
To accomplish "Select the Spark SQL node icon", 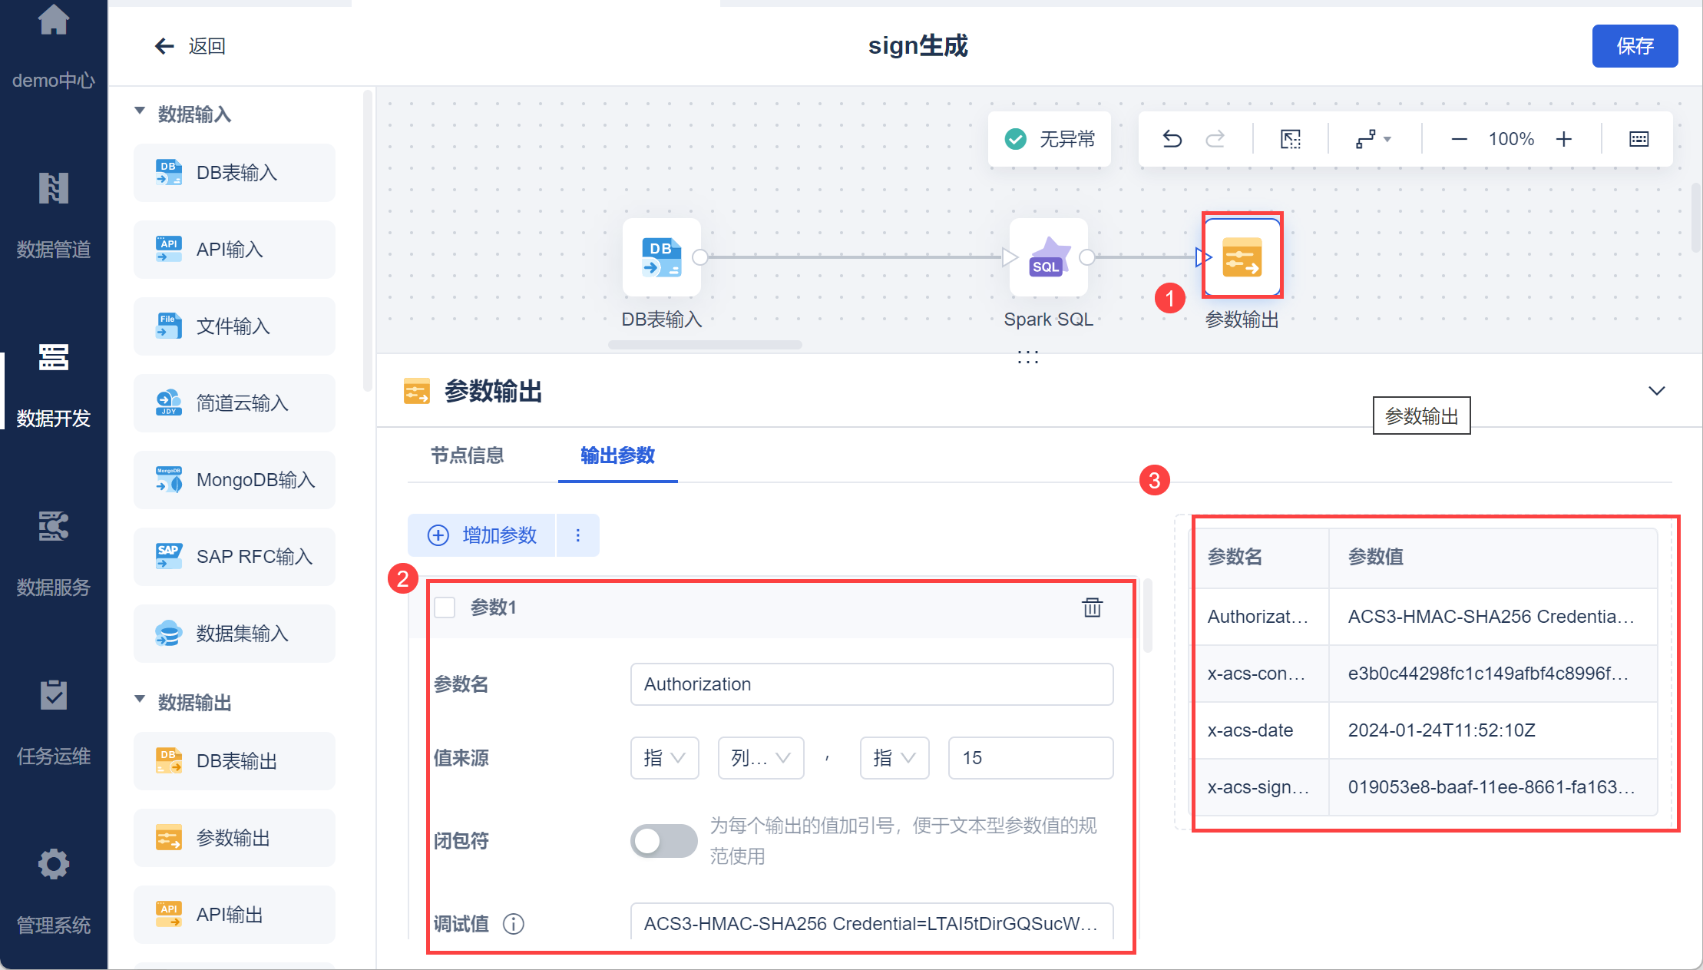I will pos(1048,258).
